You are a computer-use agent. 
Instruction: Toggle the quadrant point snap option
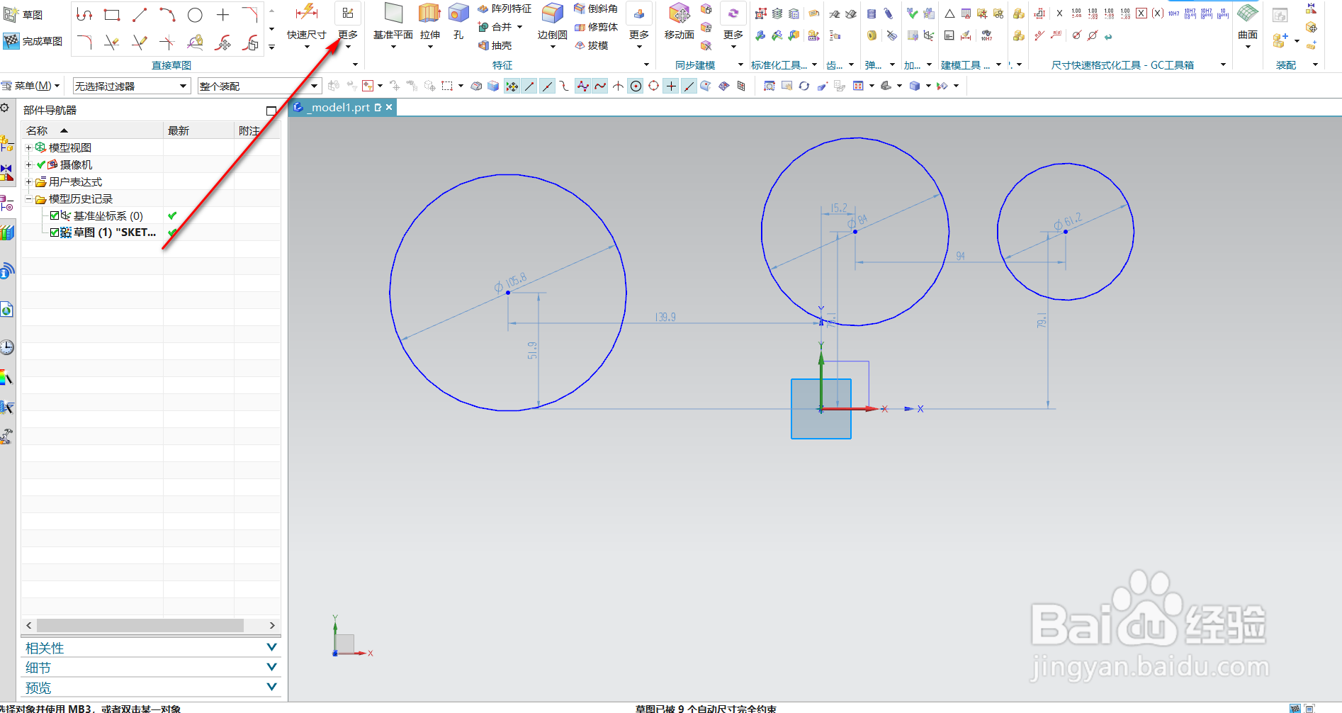(x=654, y=86)
